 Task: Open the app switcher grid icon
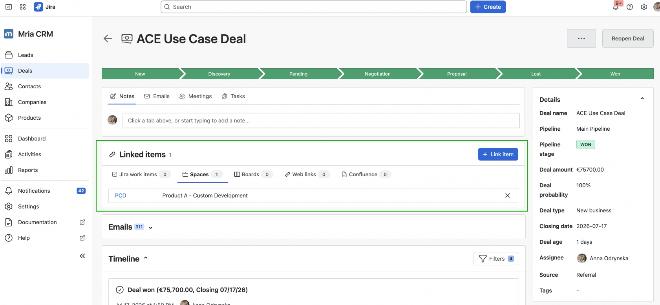(x=23, y=7)
